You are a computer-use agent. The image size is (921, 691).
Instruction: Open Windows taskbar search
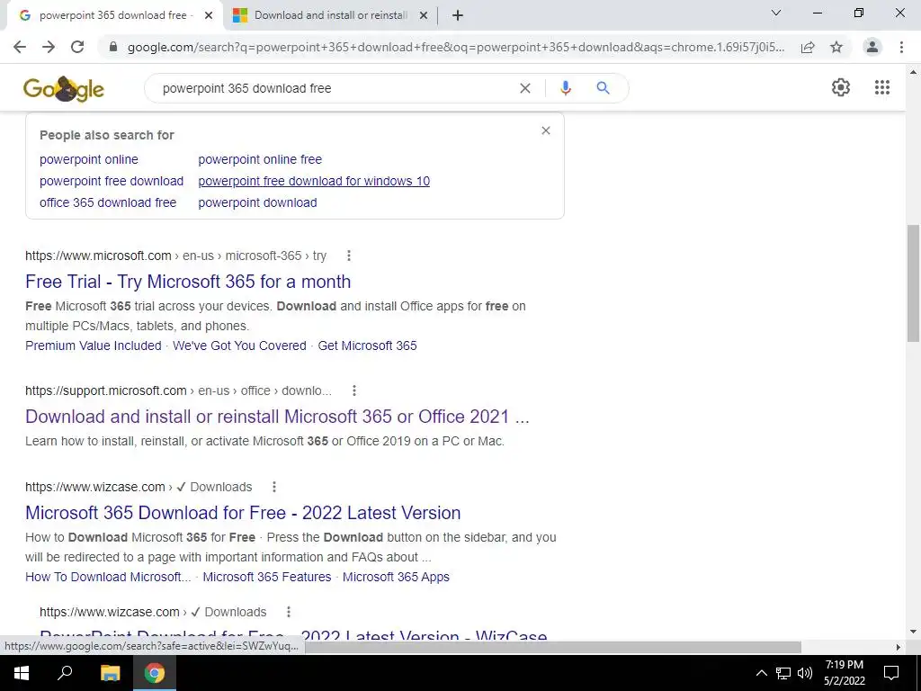click(x=65, y=673)
